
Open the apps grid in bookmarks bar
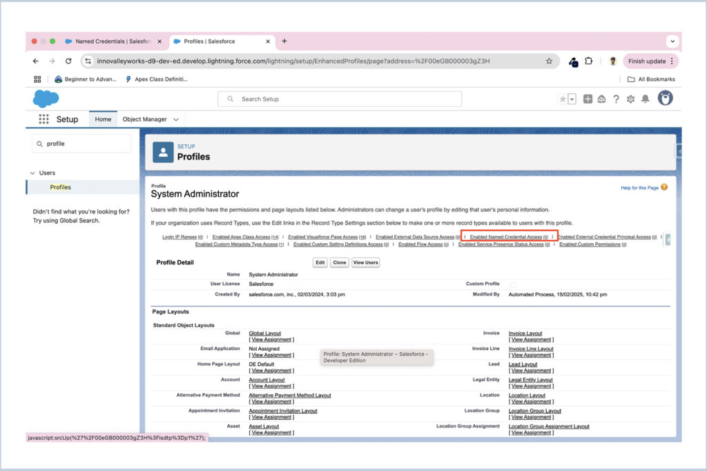pyautogui.click(x=37, y=79)
